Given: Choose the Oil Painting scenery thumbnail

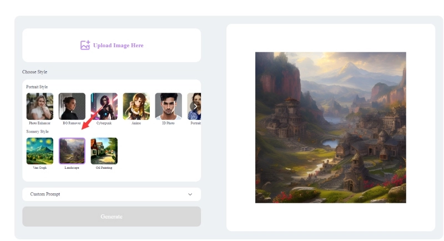Looking at the screenshot, I should [x=104, y=151].
